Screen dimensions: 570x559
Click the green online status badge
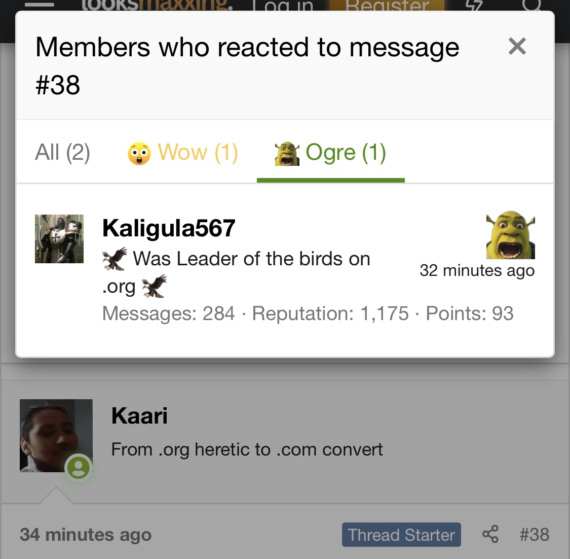[x=78, y=467]
